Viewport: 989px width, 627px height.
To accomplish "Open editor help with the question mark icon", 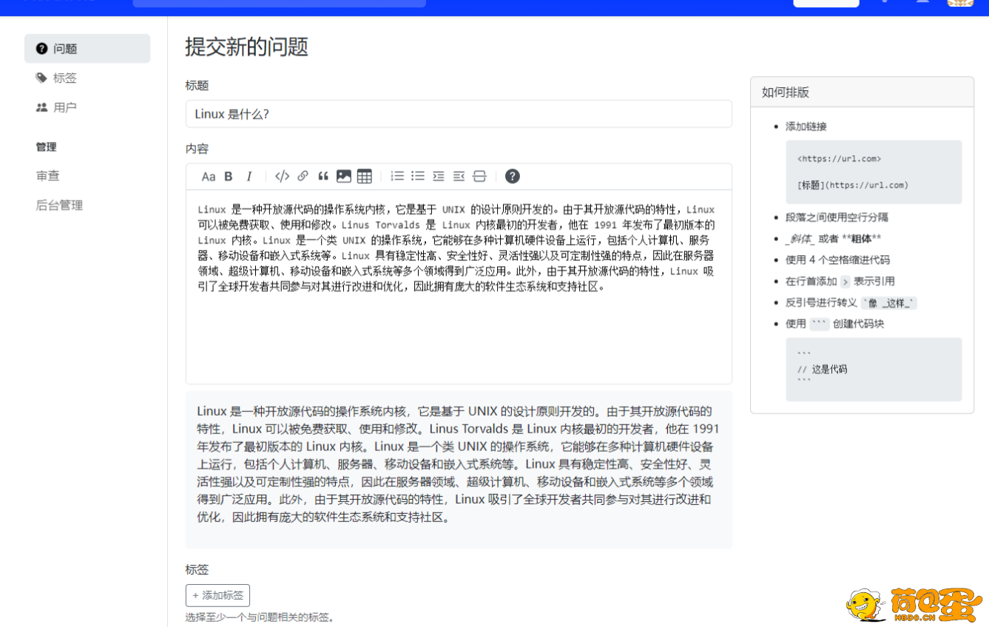I will point(513,176).
